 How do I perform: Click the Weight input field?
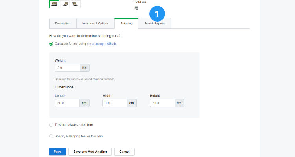[68, 68]
